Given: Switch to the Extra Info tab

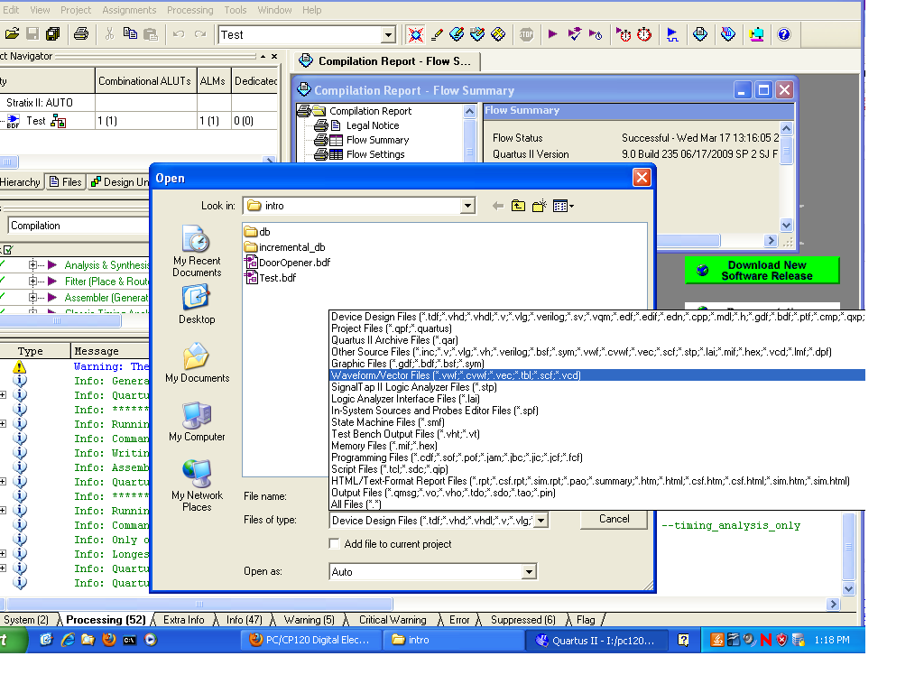Looking at the screenshot, I should (x=184, y=620).
